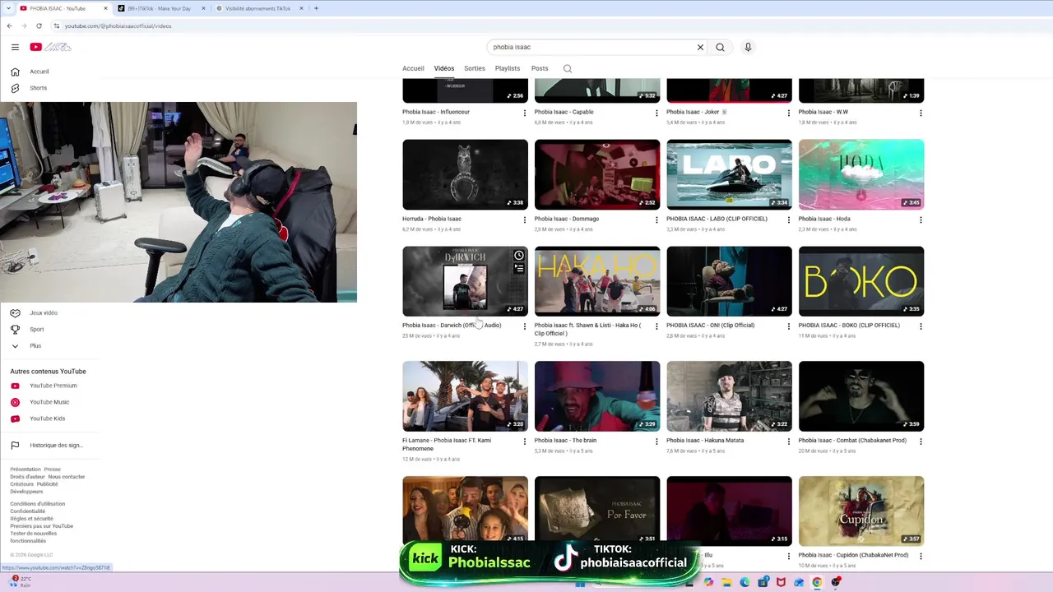Switch to Visibilité abonnements TikTok browser tab
This screenshot has width=1053, height=592.
click(257, 8)
